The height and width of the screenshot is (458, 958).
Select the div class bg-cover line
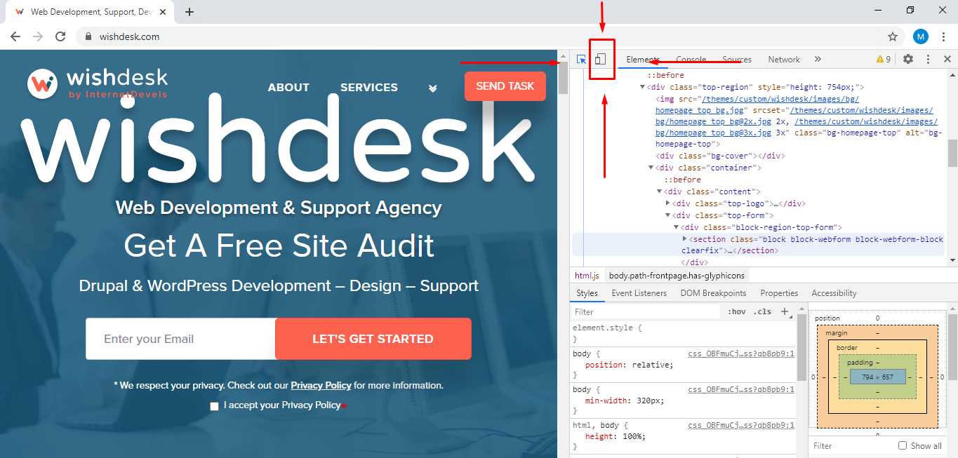click(x=720, y=156)
